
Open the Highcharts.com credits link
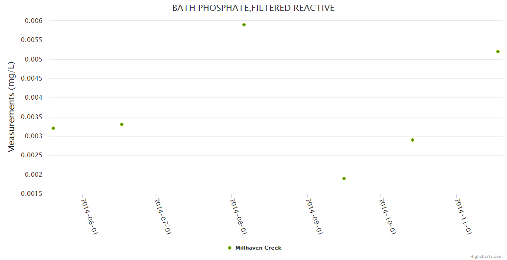click(x=486, y=256)
